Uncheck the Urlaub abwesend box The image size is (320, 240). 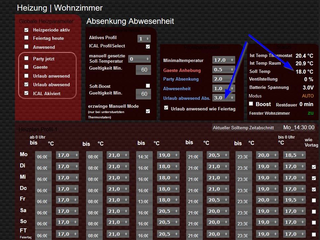pyautogui.click(x=26, y=84)
